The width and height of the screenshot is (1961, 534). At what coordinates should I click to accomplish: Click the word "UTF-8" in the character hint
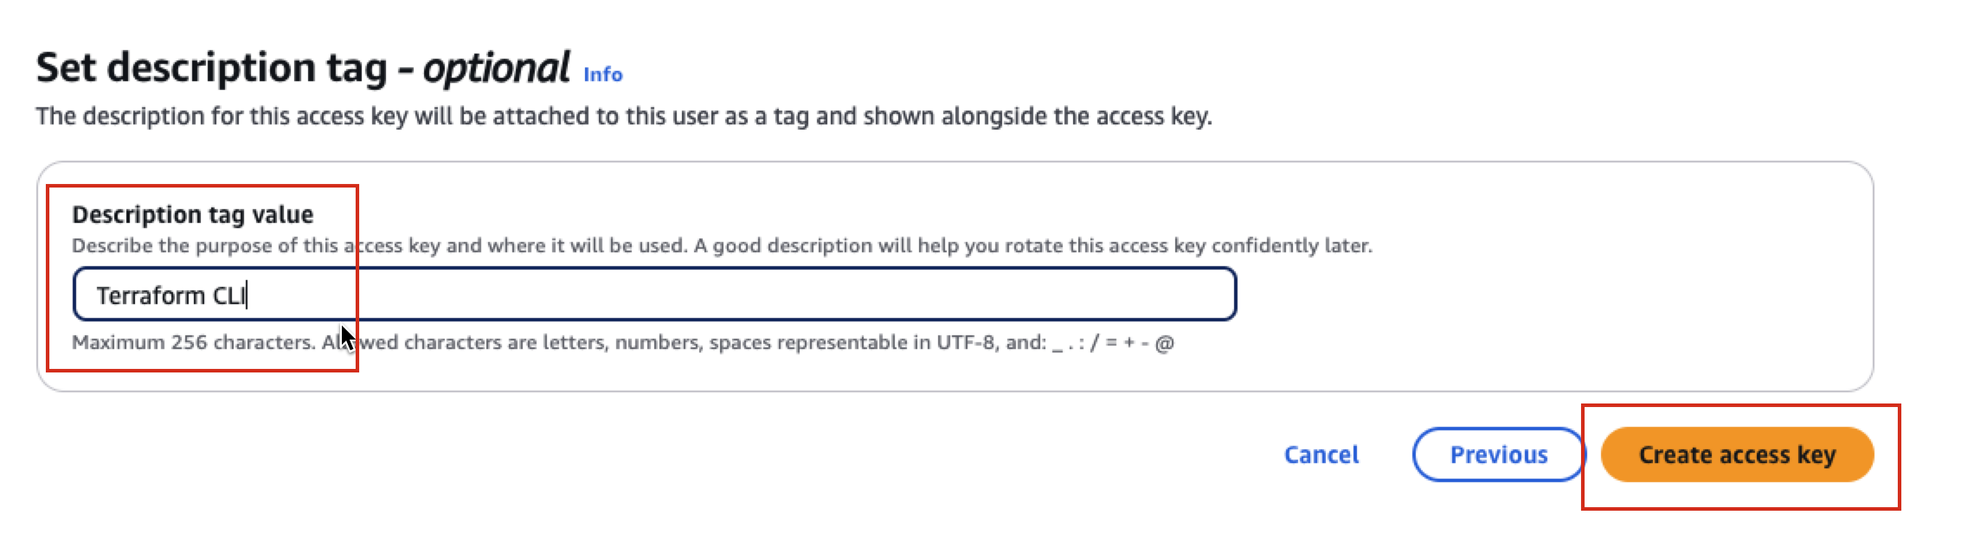(965, 342)
